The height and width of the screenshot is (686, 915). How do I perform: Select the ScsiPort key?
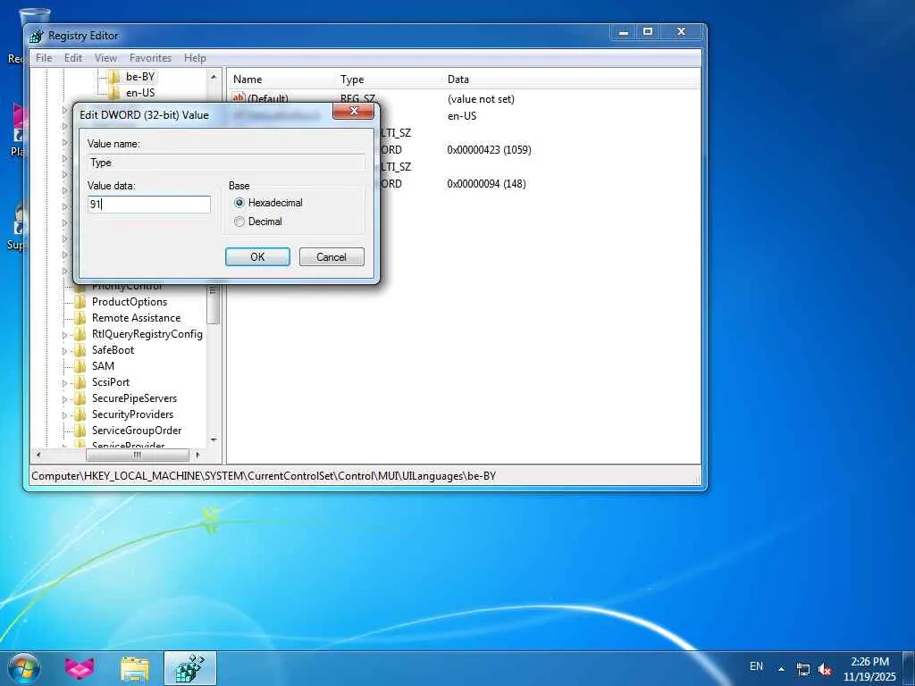tap(110, 382)
